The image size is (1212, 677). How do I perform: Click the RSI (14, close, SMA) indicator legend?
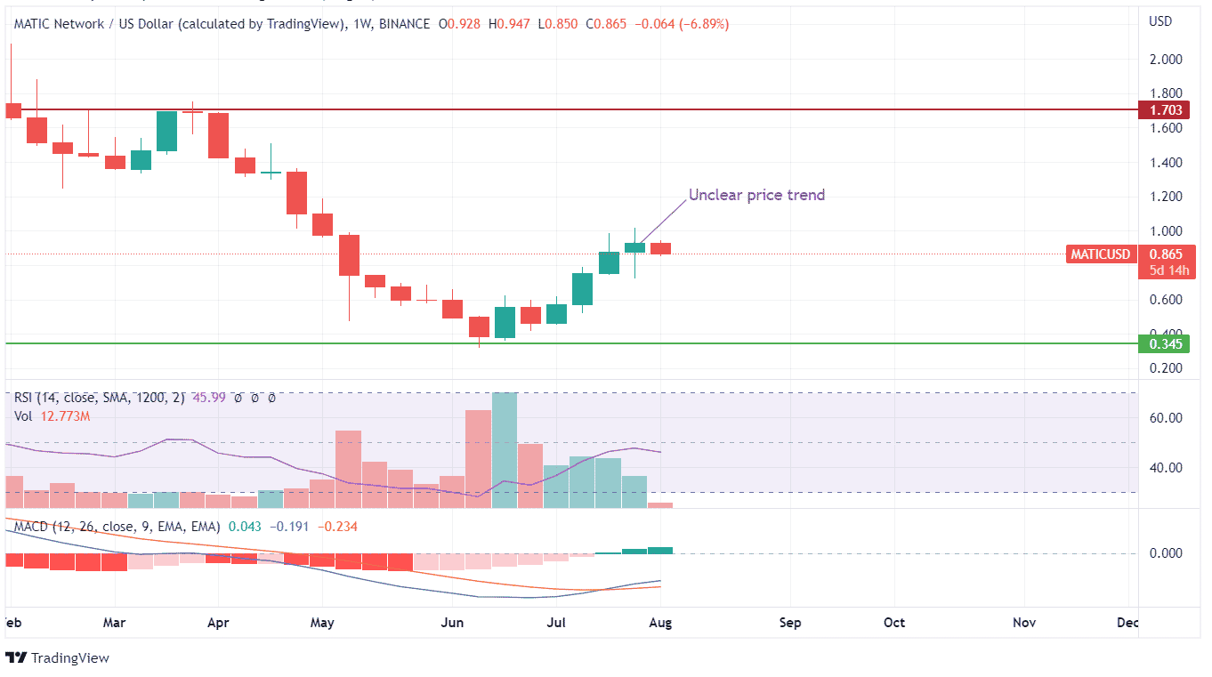(x=98, y=398)
